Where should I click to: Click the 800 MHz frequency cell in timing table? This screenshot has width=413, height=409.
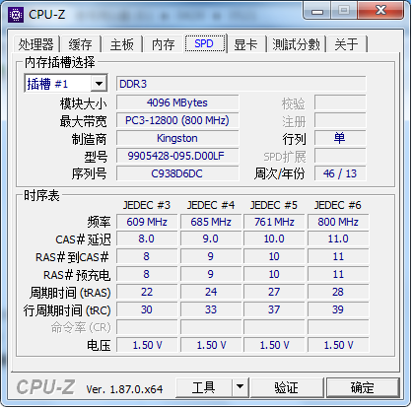click(x=338, y=222)
